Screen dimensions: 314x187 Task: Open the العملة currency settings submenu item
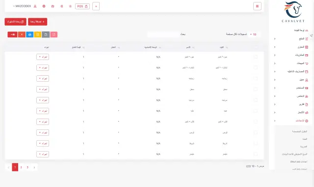[x=305, y=139]
